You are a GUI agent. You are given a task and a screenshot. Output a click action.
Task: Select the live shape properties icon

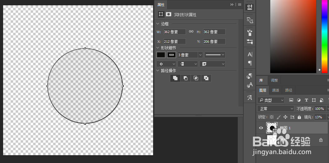coord(161,14)
